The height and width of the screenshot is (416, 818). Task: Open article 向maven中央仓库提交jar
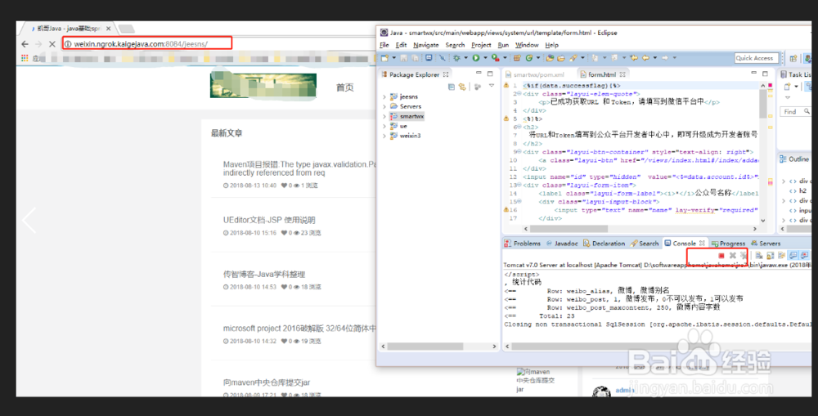click(267, 382)
